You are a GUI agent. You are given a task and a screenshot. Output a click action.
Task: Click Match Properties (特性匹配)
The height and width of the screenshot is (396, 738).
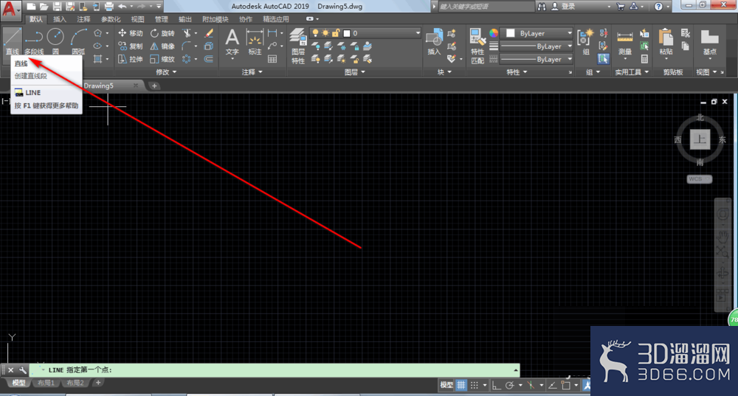477,46
